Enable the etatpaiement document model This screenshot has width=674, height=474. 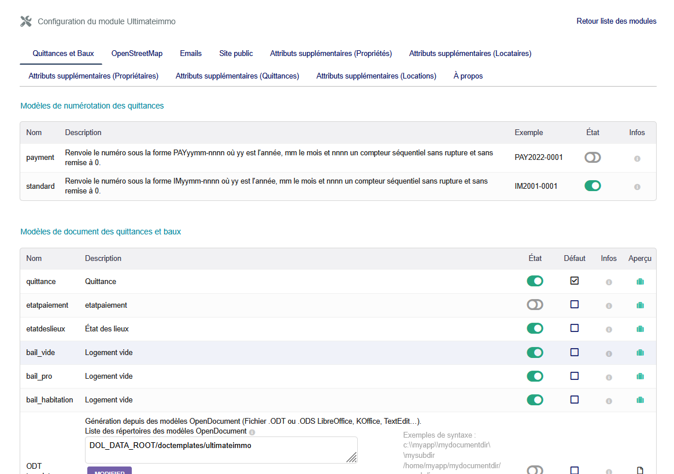[x=535, y=305]
